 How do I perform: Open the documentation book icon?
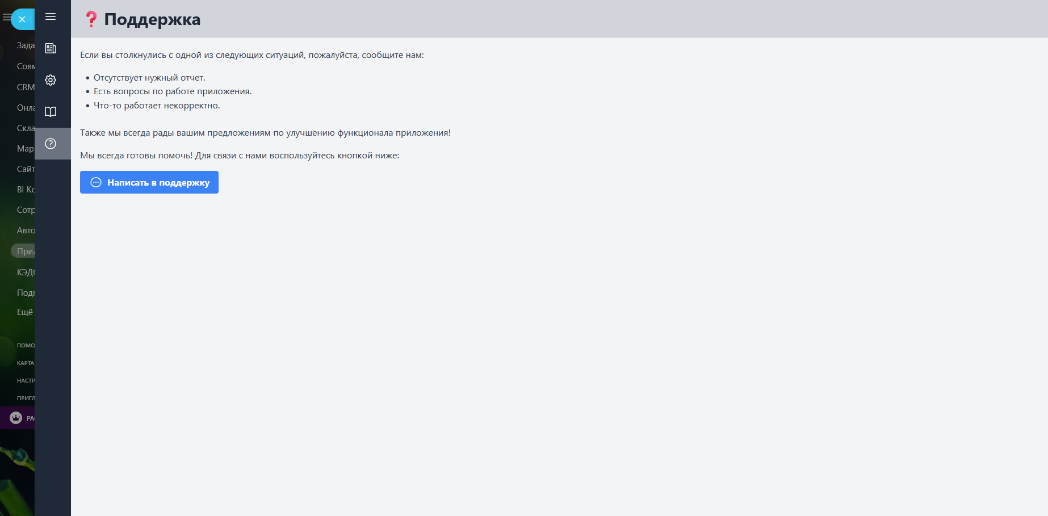coord(51,112)
